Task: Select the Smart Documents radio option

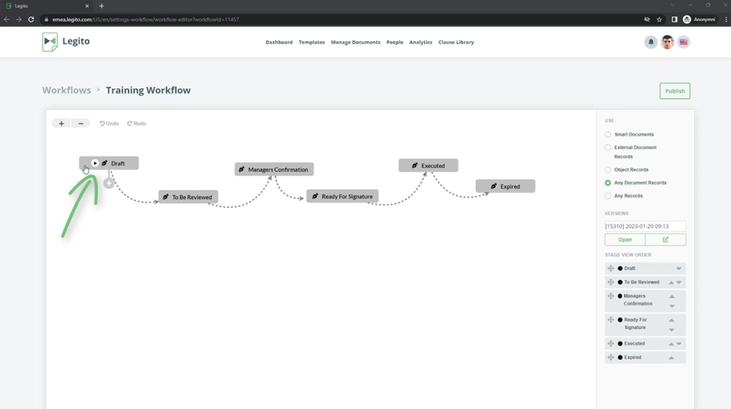Action: (608, 134)
